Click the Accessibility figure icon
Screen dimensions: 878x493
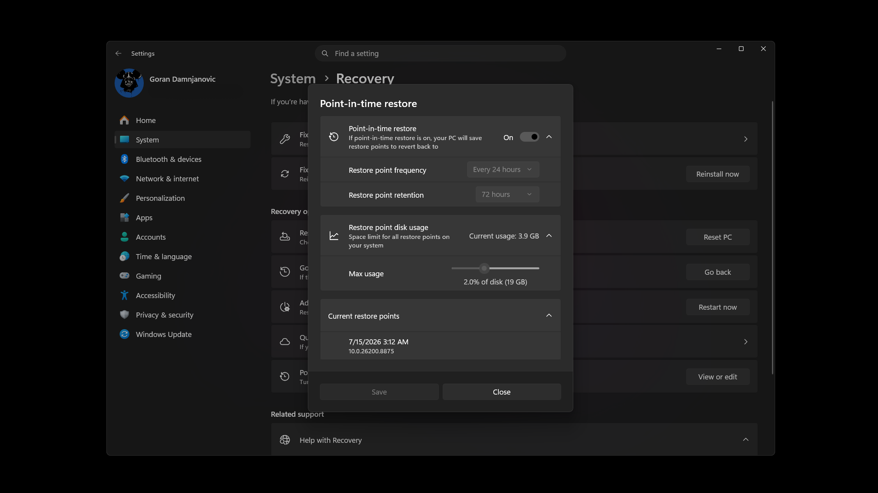[124, 295]
